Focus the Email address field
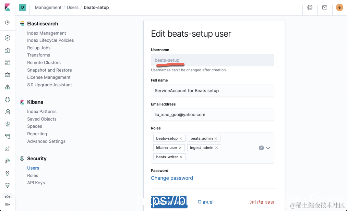347x211 pixels. click(213, 114)
